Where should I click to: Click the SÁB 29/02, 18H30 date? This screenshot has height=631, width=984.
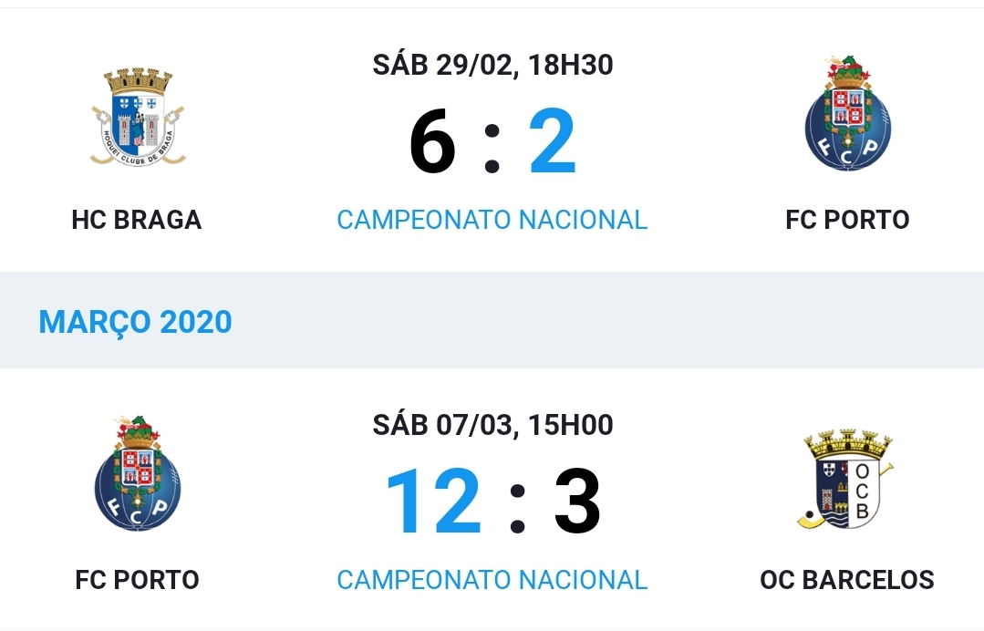492,66
